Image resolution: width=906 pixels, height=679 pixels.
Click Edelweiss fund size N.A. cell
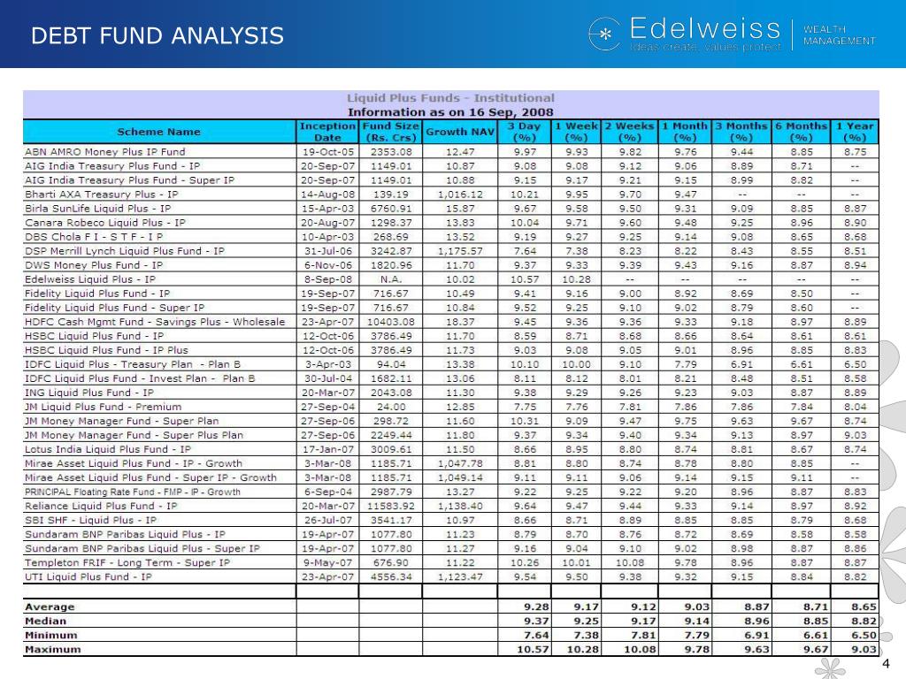point(390,278)
